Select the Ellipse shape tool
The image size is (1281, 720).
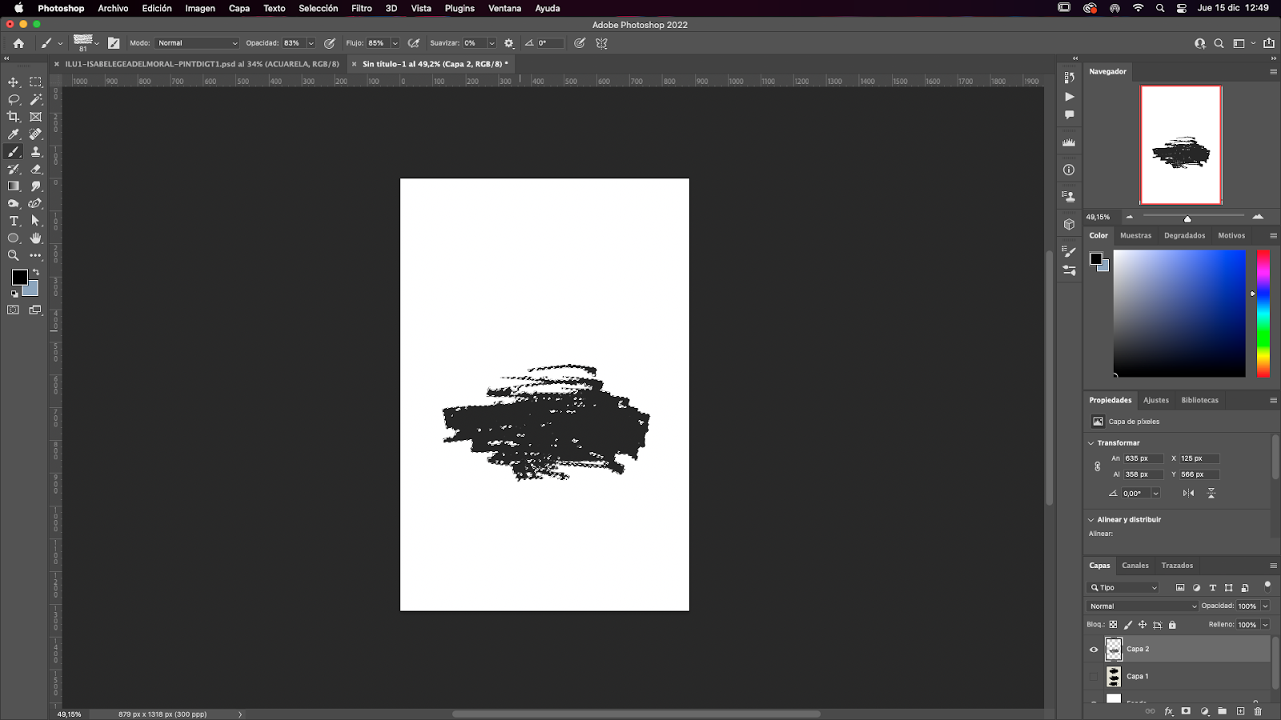tap(14, 238)
